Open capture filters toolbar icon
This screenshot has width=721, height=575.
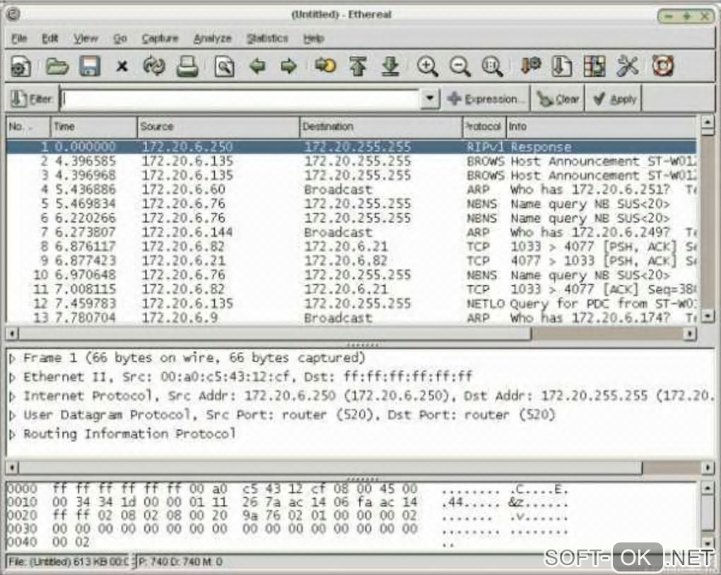coord(530,66)
